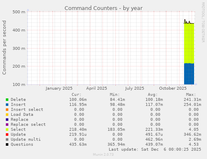
Task: Click the Insert select legend label
Action: pos(27,110)
